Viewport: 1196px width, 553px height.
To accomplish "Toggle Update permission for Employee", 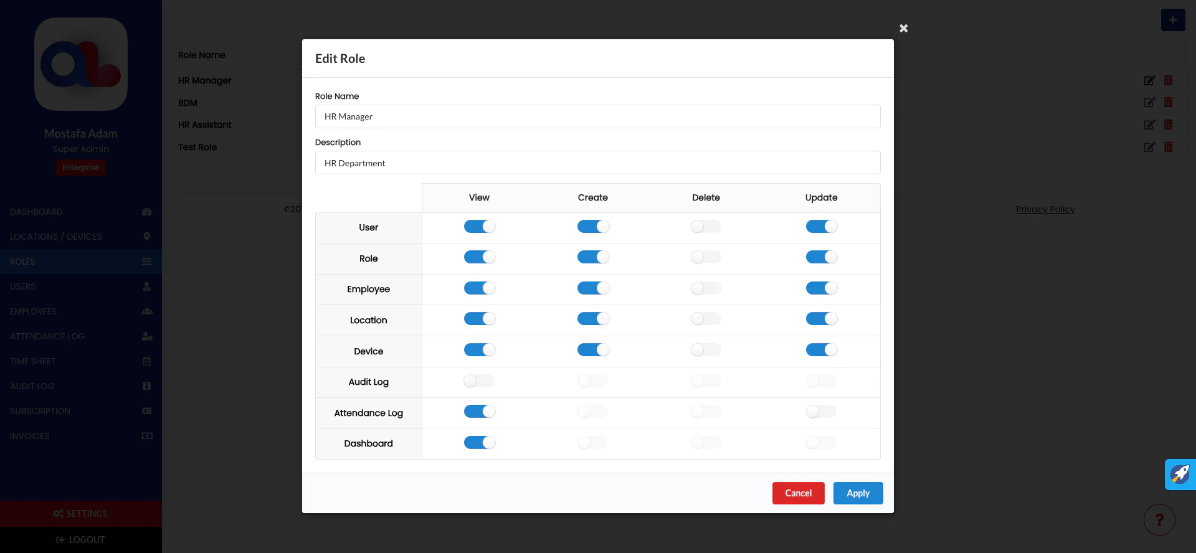I will pos(822,288).
